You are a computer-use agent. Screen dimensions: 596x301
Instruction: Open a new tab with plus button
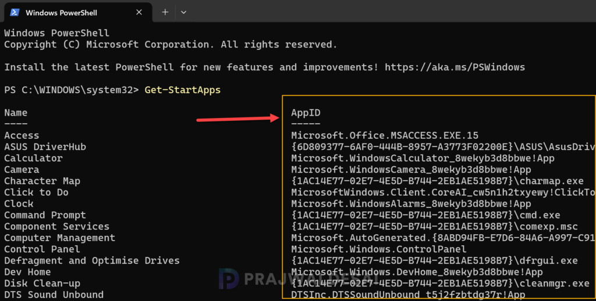[x=165, y=13]
